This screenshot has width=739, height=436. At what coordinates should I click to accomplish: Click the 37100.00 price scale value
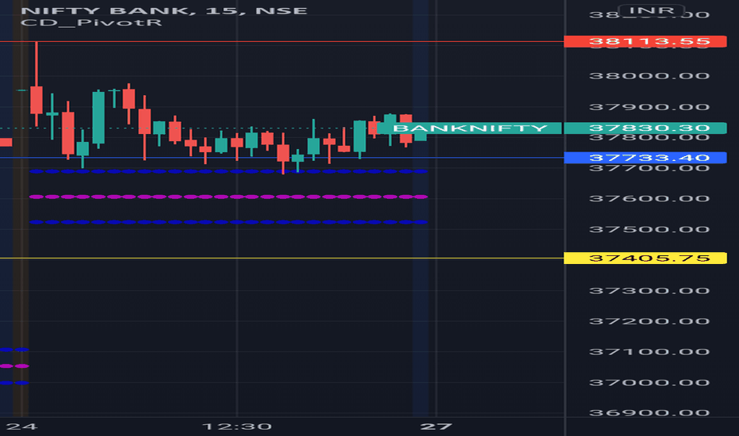[649, 352]
